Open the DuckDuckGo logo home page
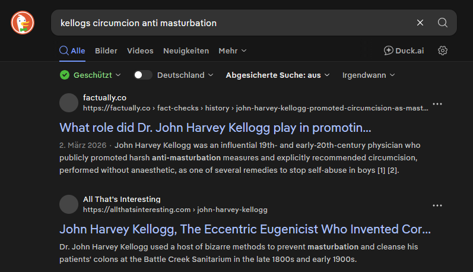Viewport: 473px width, 272px height. point(23,23)
